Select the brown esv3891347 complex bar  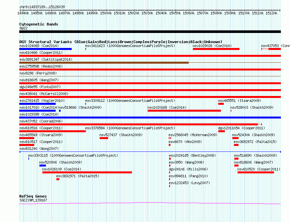coord(104,63)
